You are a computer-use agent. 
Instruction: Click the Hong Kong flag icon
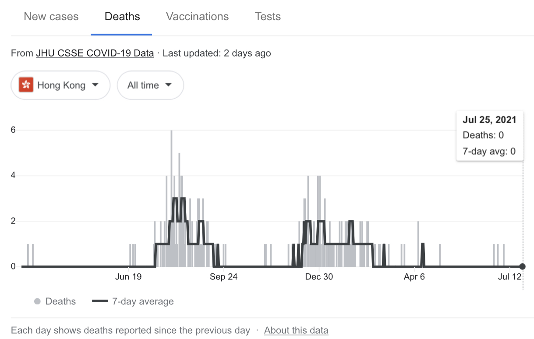(26, 85)
